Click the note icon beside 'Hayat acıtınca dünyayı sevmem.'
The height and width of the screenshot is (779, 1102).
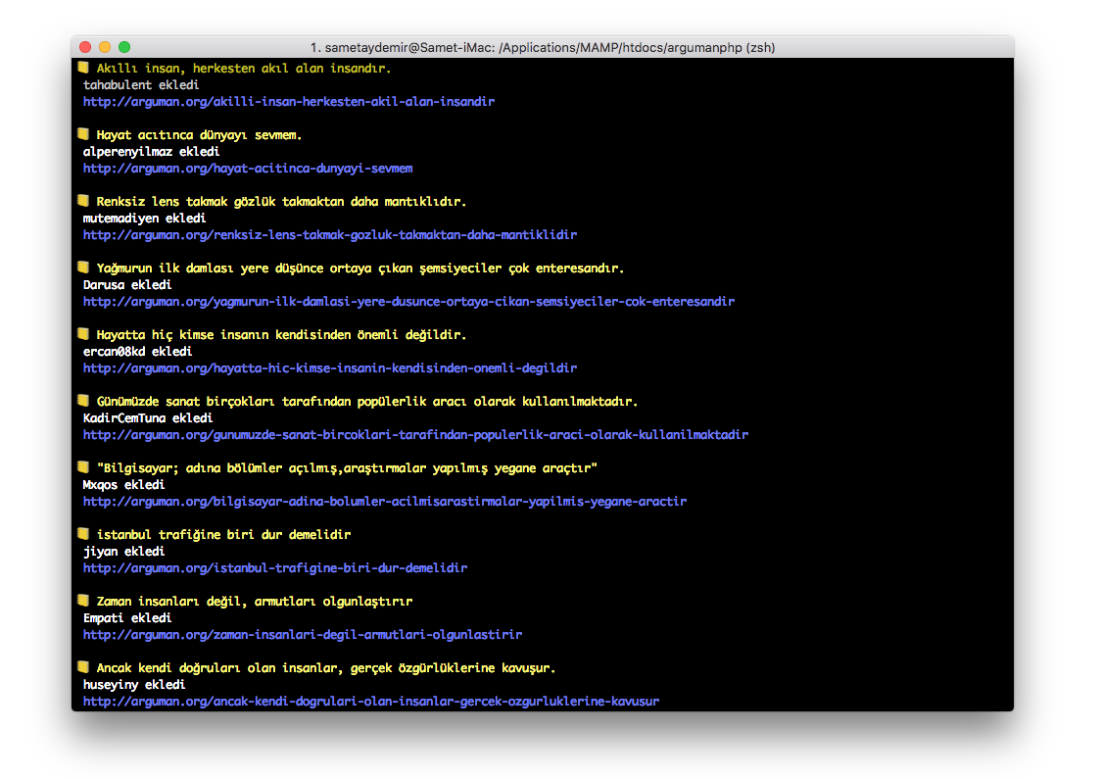coord(83,134)
